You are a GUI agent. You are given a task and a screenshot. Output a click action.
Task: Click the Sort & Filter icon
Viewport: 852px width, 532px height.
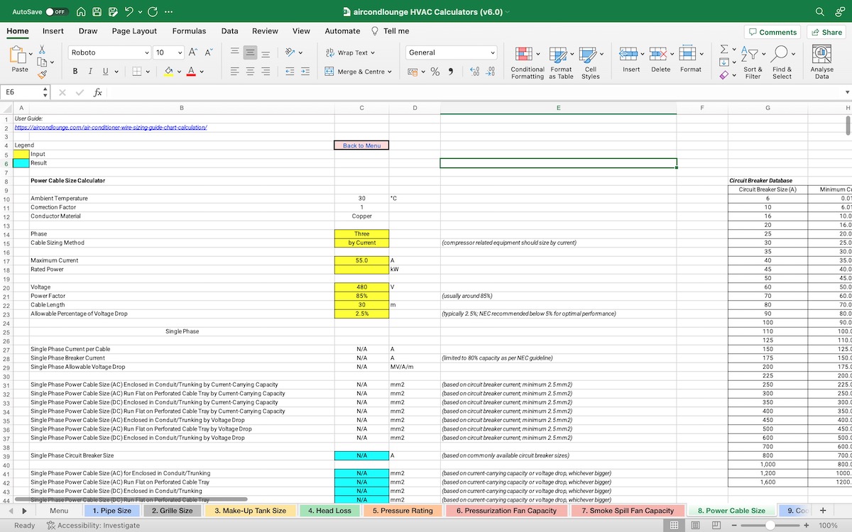(748, 54)
